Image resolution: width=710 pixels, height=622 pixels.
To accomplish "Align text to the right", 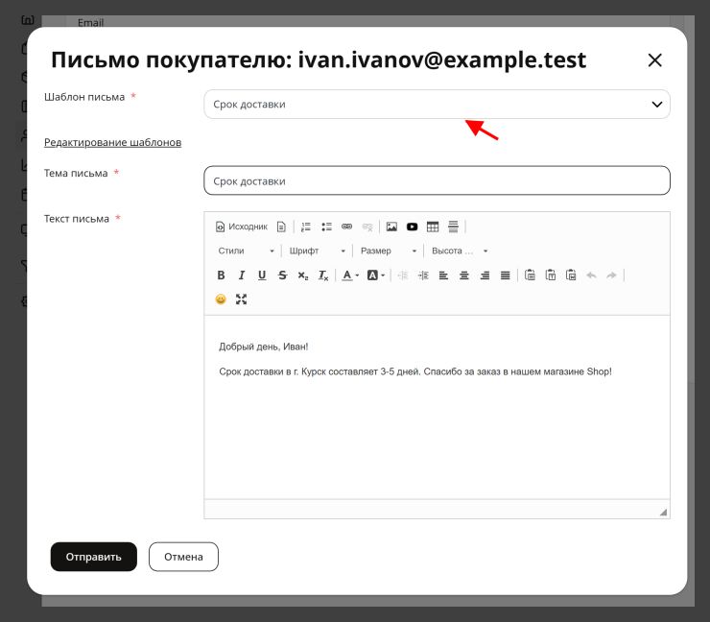I will (485, 275).
